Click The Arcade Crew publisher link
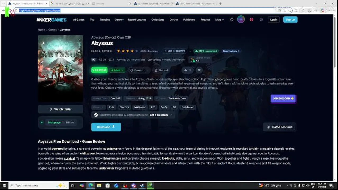The width and height of the screenshot is (338, 190). [177, 98]
